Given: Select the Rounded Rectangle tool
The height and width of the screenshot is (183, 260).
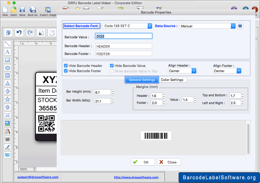Looking at the screenshot, I should tap(8, 75).
